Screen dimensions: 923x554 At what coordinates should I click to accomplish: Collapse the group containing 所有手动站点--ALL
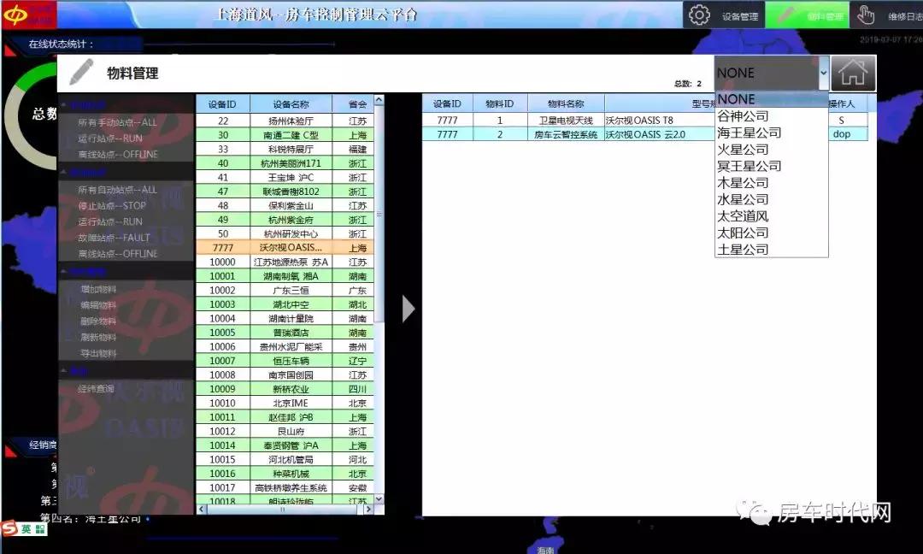[63, 105]
